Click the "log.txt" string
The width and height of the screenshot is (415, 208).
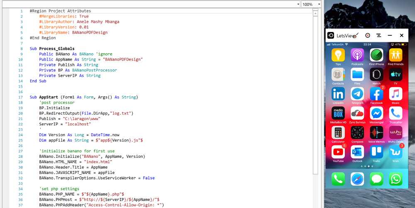point(120,113)
